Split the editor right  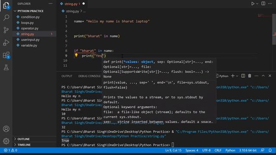263,3
